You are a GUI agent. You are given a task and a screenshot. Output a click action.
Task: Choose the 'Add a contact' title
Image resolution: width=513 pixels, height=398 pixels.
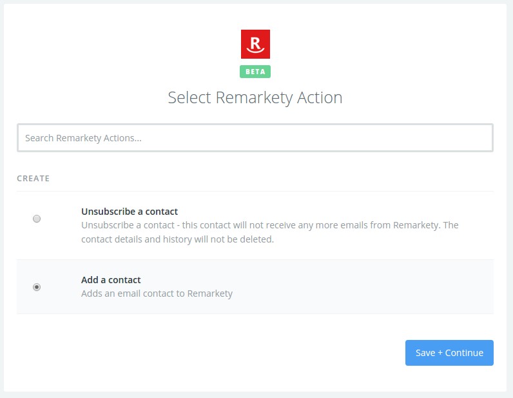(x=111, y=280)
